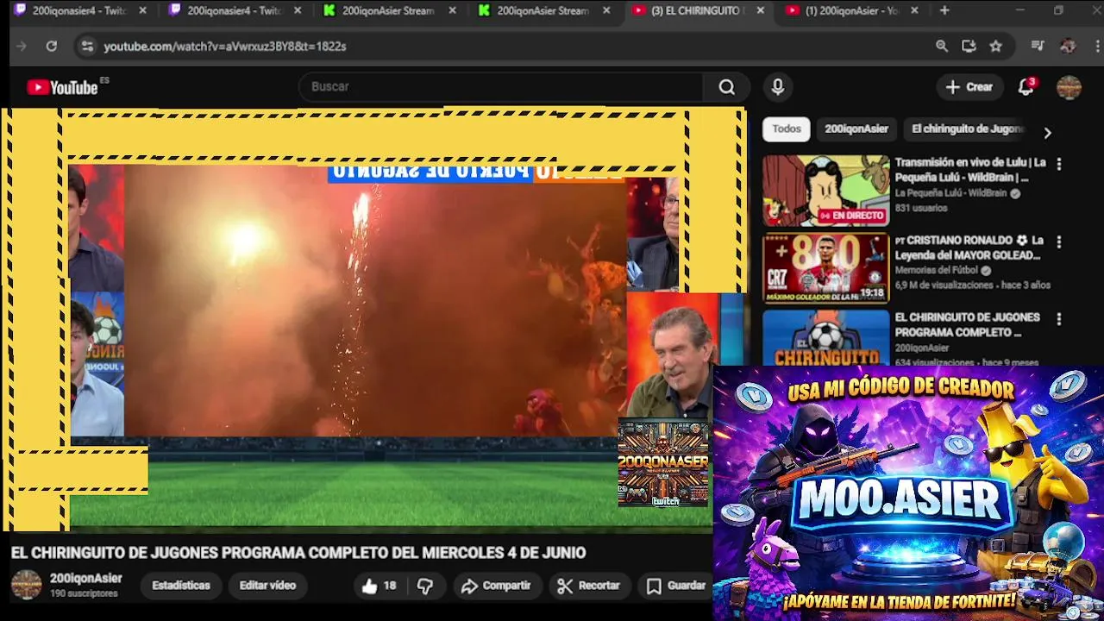Open site information icon in address bar

(86, 46)
